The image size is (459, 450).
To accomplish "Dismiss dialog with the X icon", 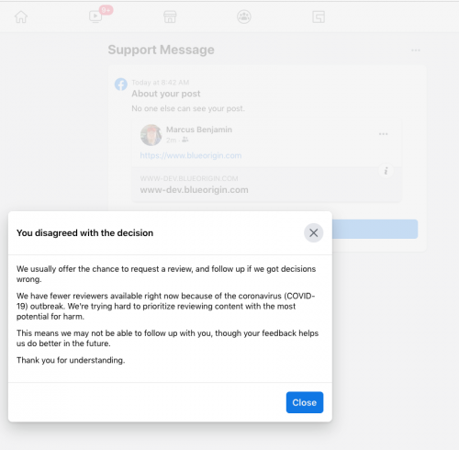I will (313, 233).
